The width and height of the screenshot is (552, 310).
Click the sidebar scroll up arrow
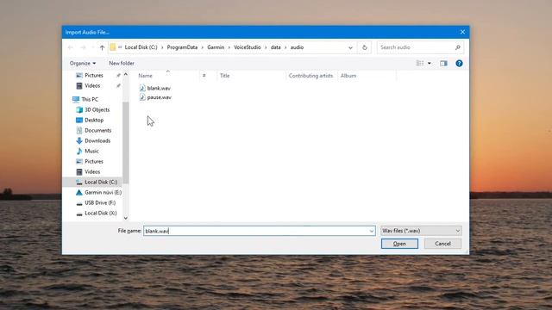click(x=126, y=75)
